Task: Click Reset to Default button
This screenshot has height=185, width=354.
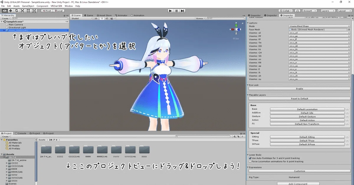Action: click(299, 99)
